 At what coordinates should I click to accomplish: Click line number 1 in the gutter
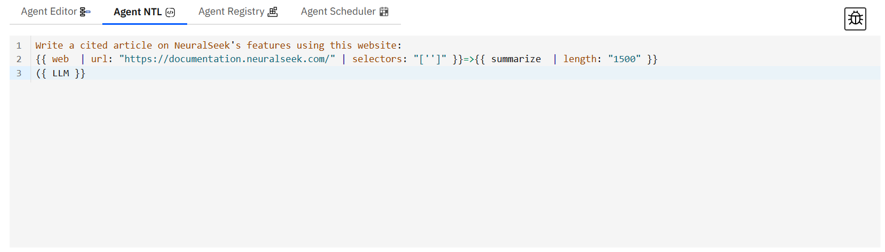click(19, 46)
